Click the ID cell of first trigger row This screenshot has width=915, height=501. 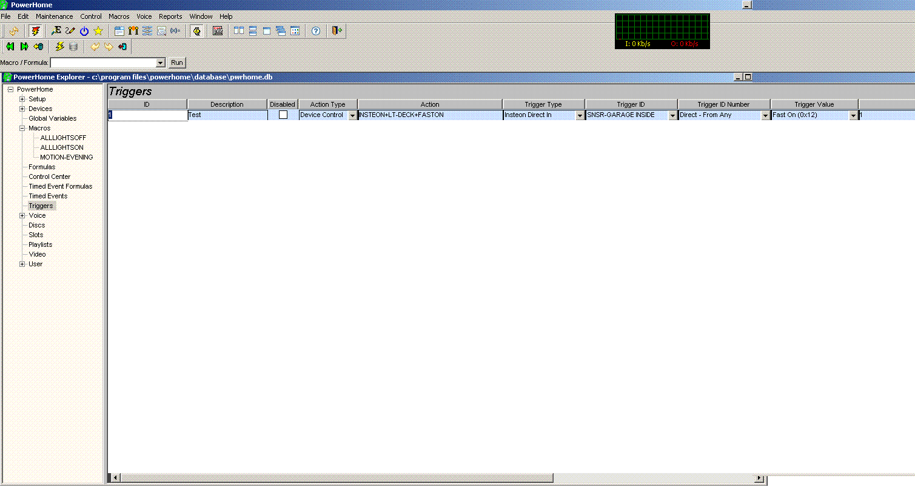(x=147, y=115)
